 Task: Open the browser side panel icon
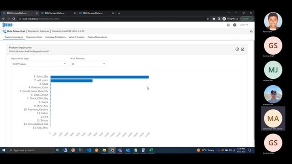coord(219,19)
